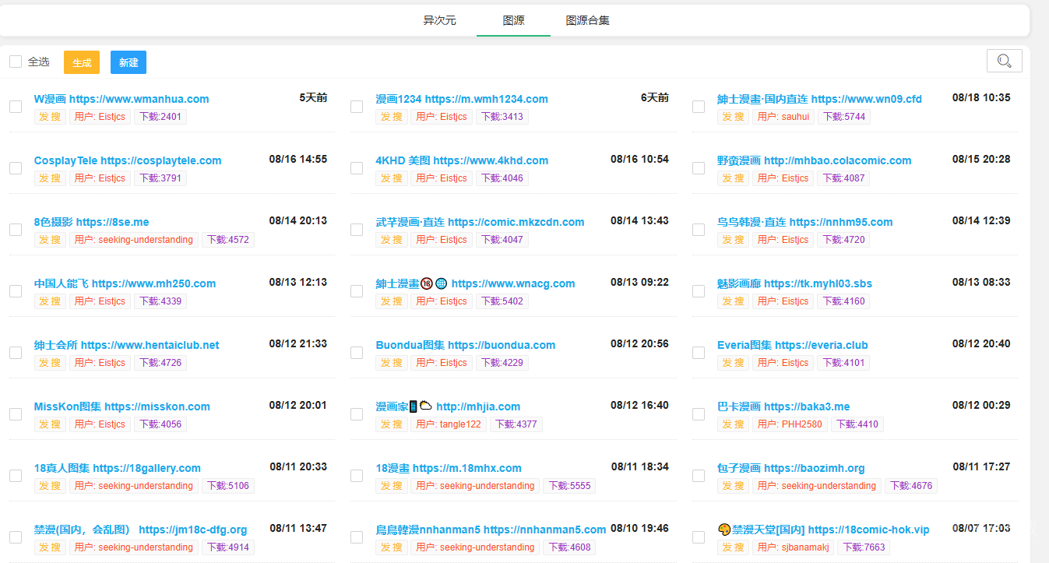
Task: Check the 18真人图集 row checkbox
Action: [16, 476]
